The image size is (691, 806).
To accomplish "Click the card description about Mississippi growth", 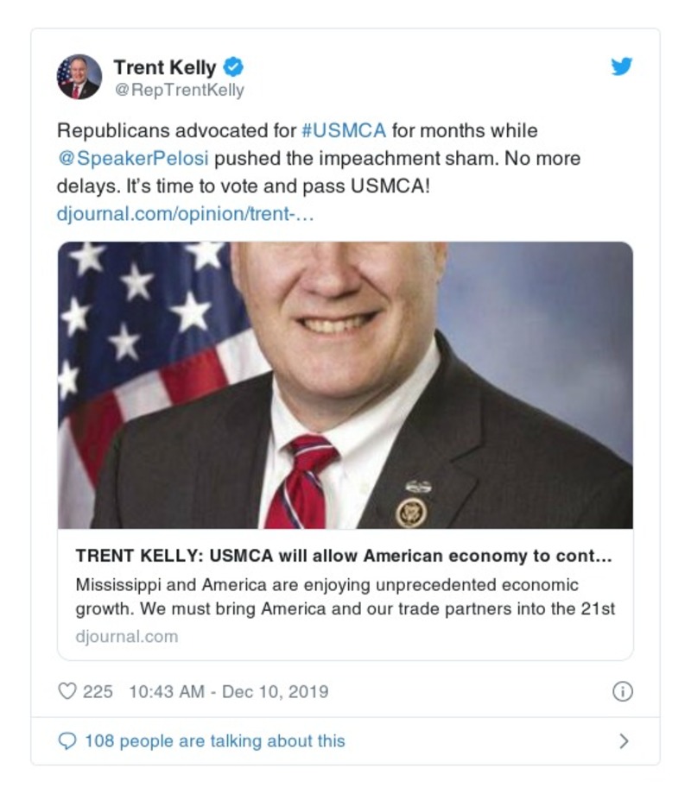I will tap(345, 596).
